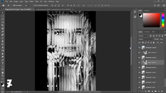
Task: Add a layer mask
Action: (x=149, y=91)
